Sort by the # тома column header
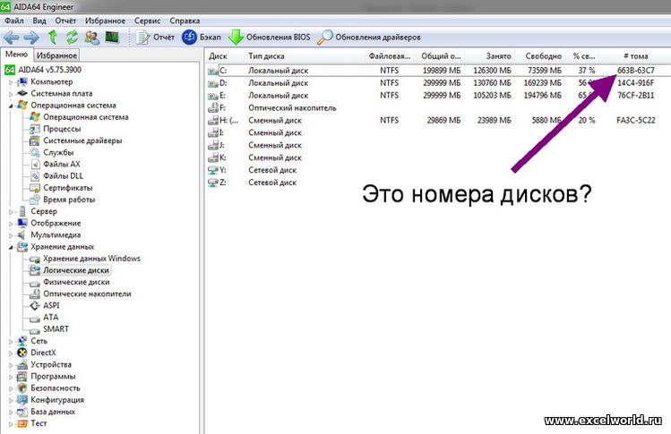 (635, 56)
